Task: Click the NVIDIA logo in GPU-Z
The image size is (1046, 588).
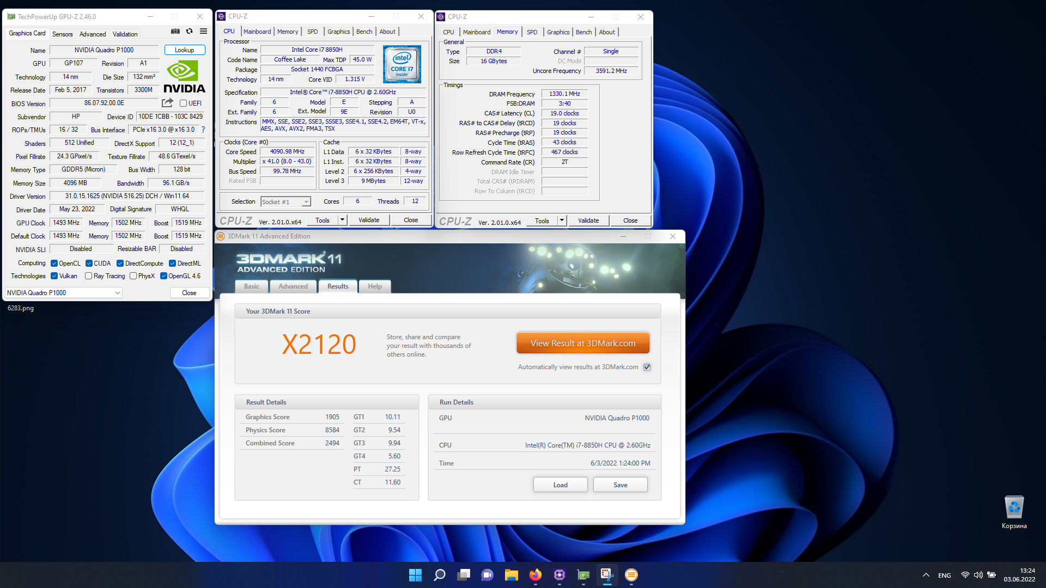Action: click(x=184, y=76)
